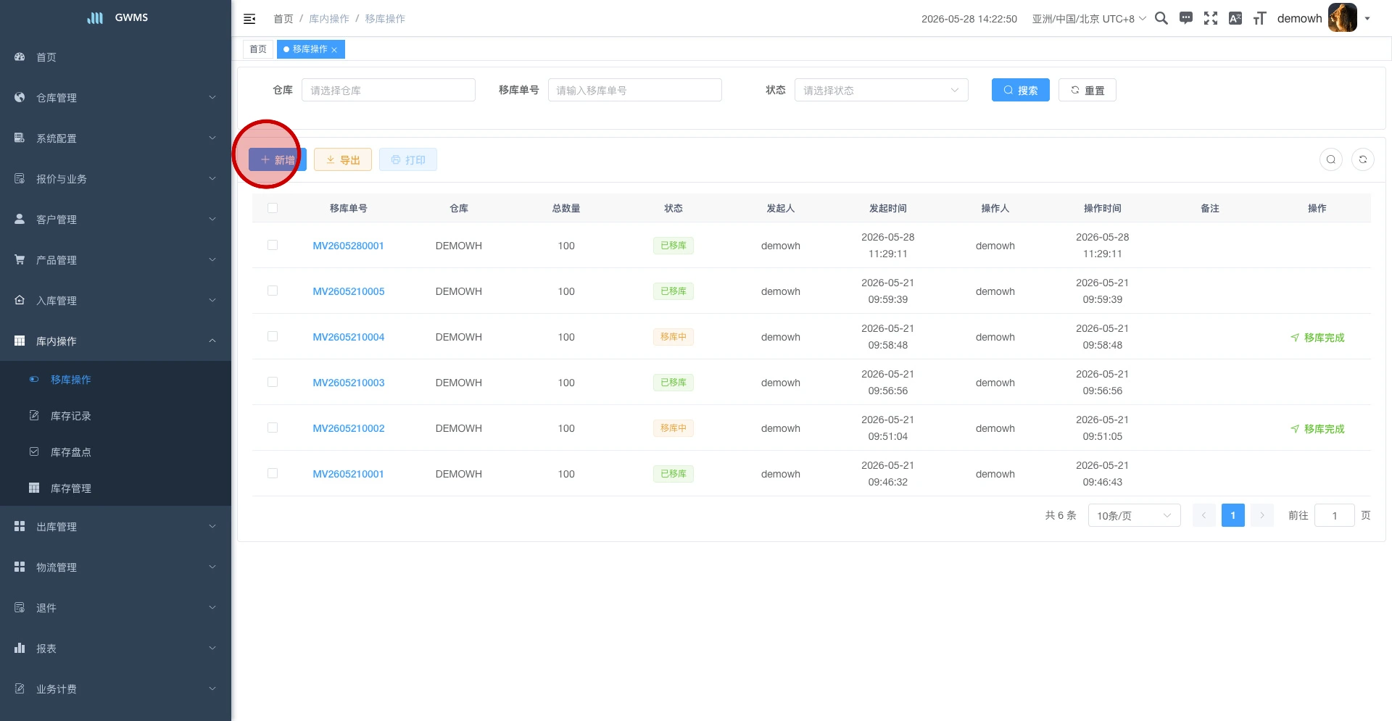This screenshot has height=721, width=1392.
Task: Expand the 出库管理 sidebar menu
Action: [x=116, y=526]
